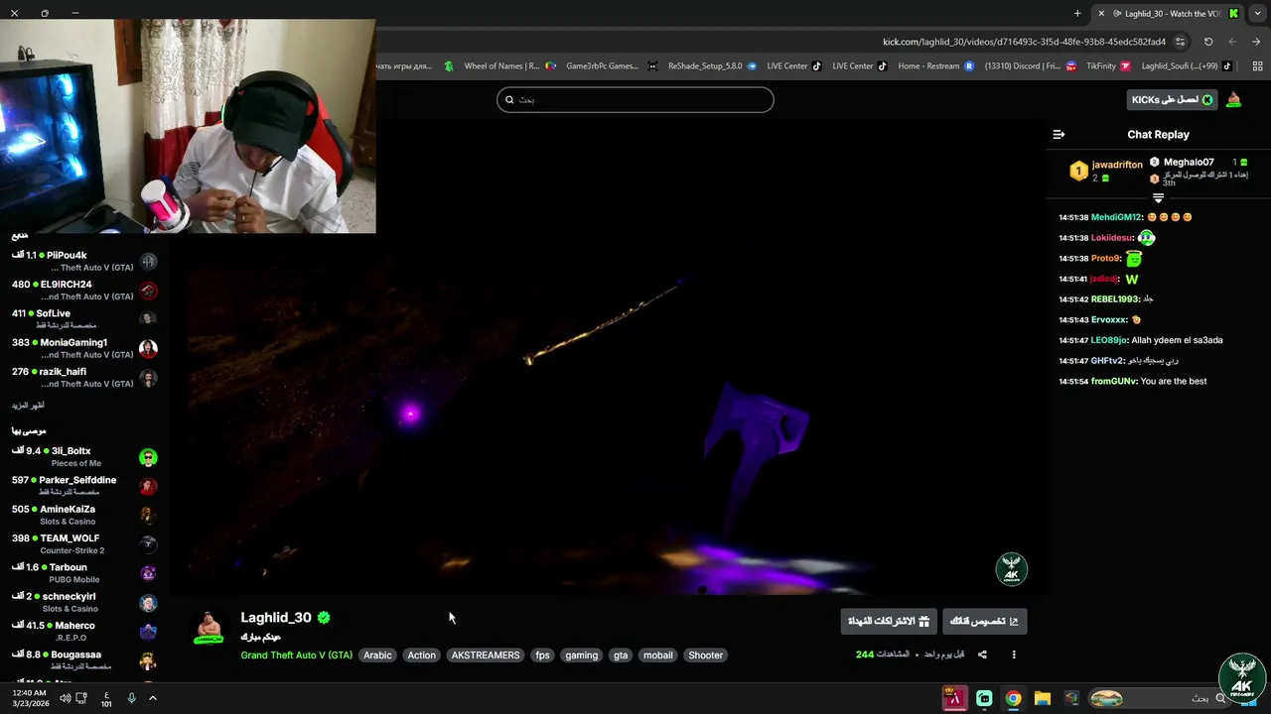This screenshot has height=714, width=1271.
Task: Click the fps tag
Action: (542, 655)
